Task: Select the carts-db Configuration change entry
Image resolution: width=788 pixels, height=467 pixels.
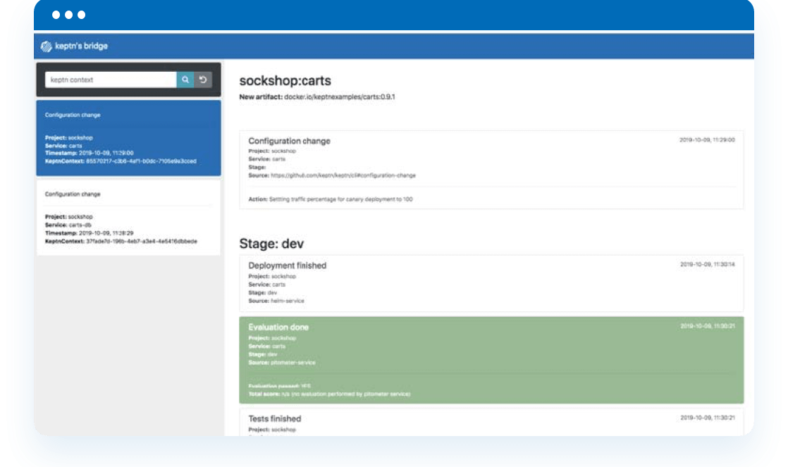Action: coord(129,218)
